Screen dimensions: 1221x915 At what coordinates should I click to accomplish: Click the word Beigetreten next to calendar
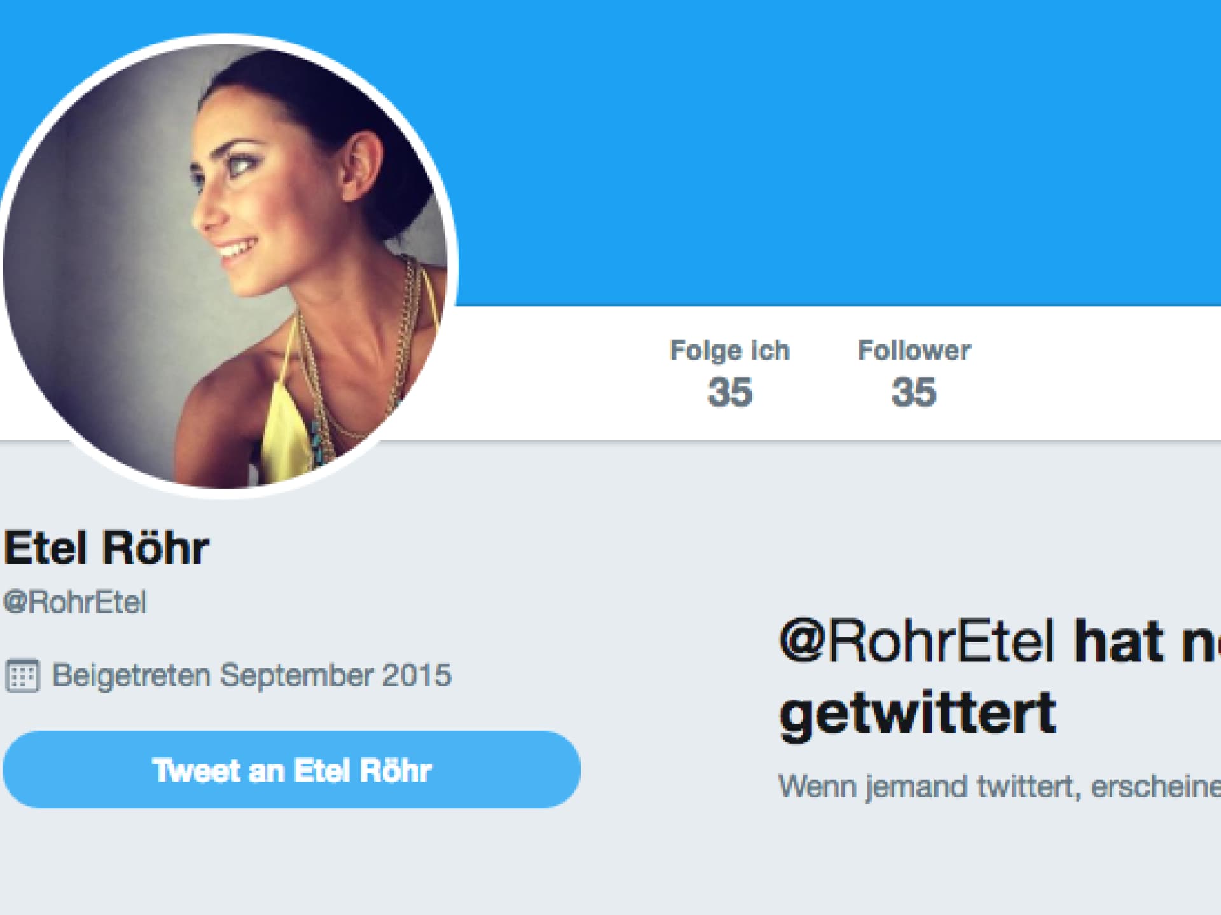[x=131, y=676]
